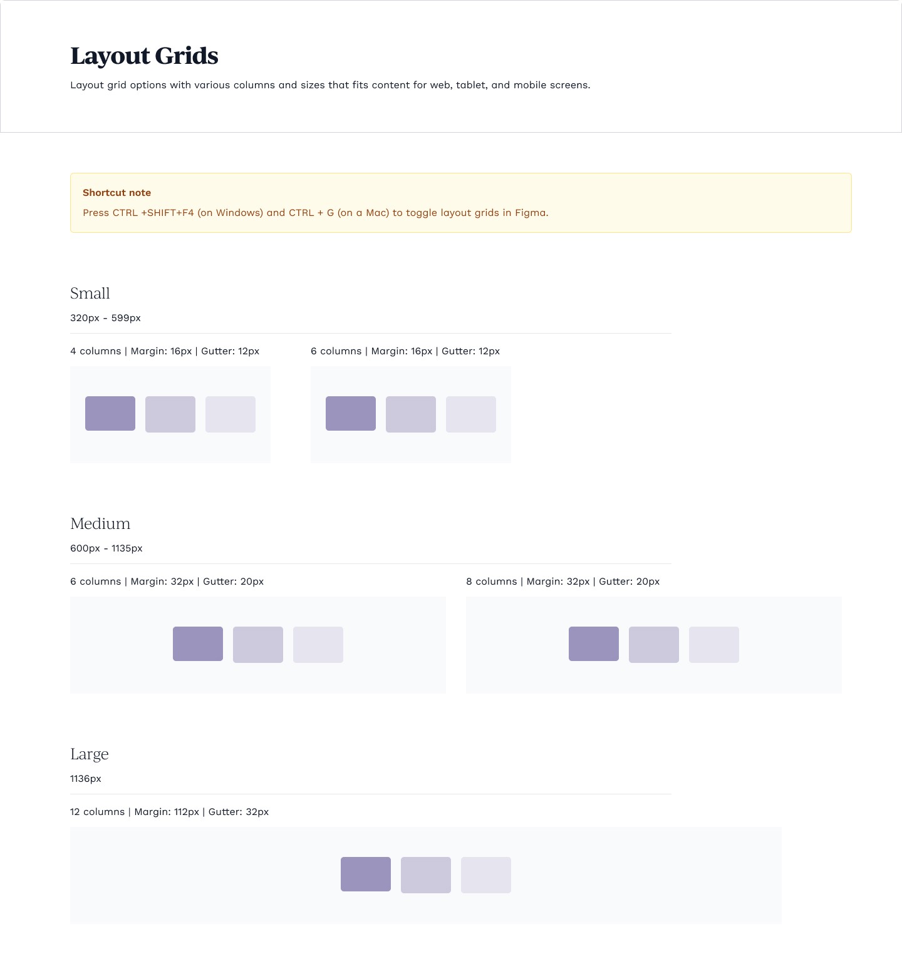The image size is (902, 964).
Task: Select the middle block in 12 columns frame
Action: point(426,875)
